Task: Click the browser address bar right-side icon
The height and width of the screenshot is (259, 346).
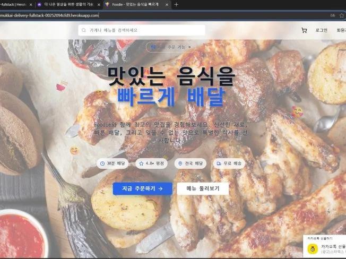Action: click(341, 15)
